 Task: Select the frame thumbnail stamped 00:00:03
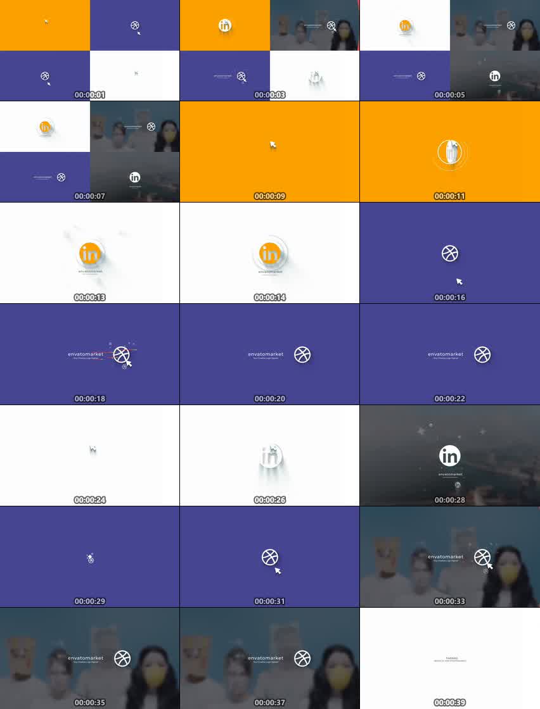pyautogui.click(x=270, y=50)
